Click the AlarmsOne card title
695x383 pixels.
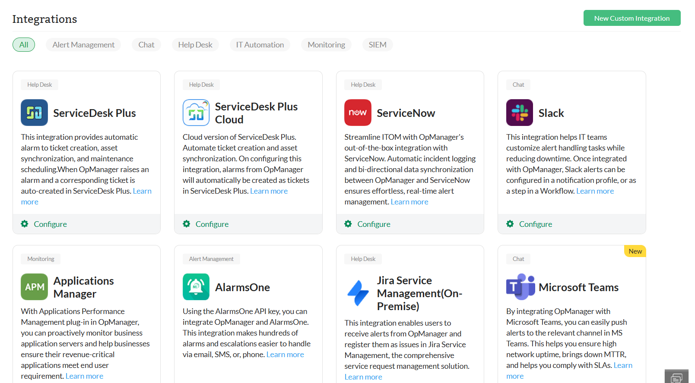click(x=243, y=287)
